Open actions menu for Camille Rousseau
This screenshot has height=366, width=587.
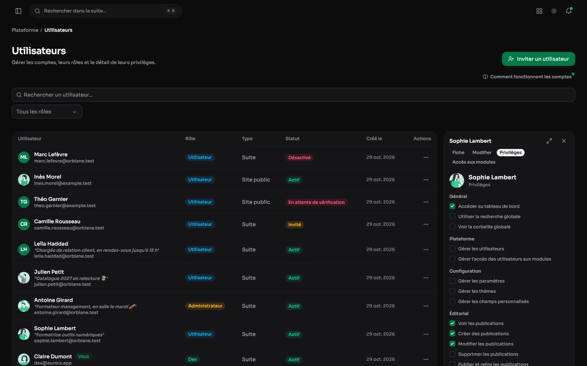point(426,224)
